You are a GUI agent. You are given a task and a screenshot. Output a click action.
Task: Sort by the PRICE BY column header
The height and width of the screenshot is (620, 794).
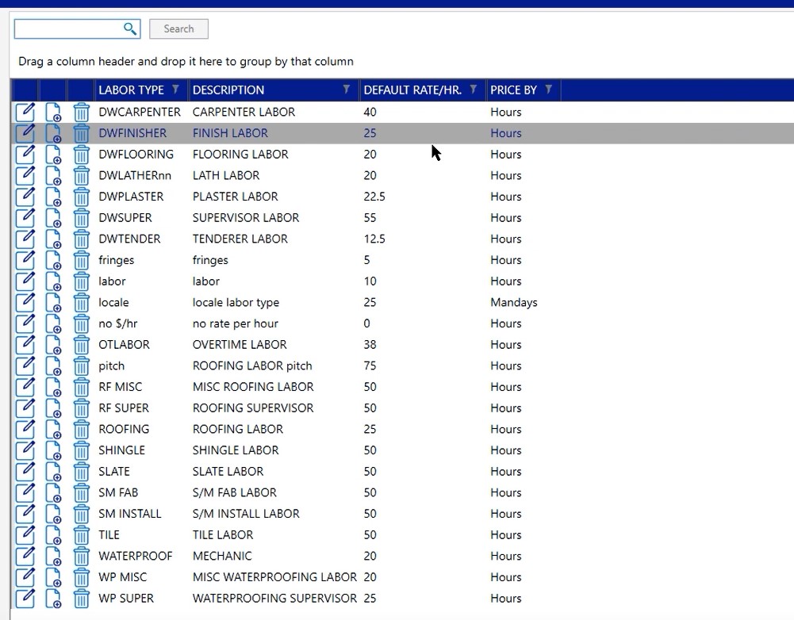click(x=513, y=90)
